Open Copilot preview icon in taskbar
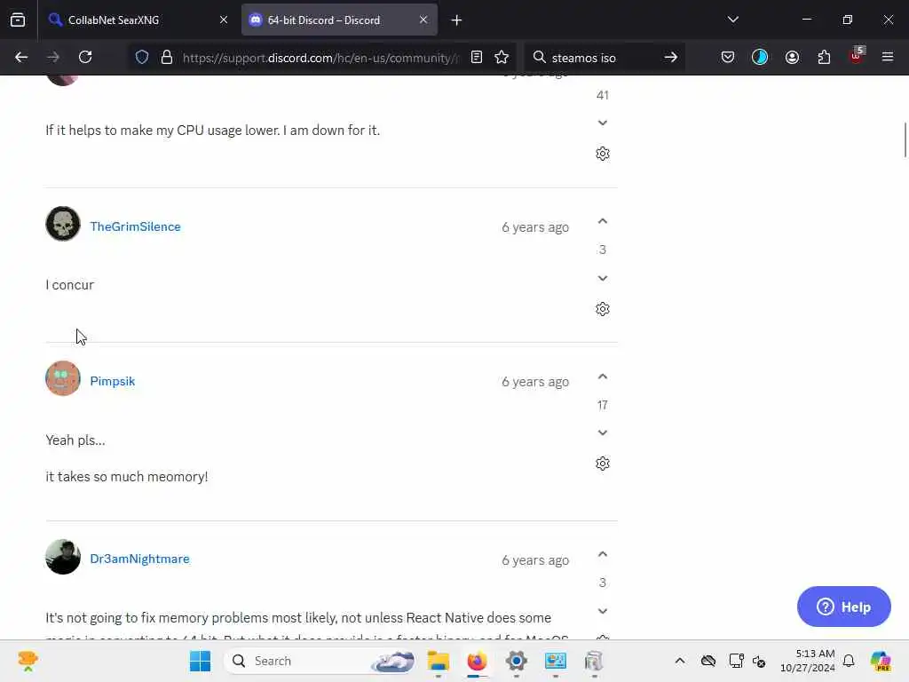909x682 pixels. coord(881,661)
